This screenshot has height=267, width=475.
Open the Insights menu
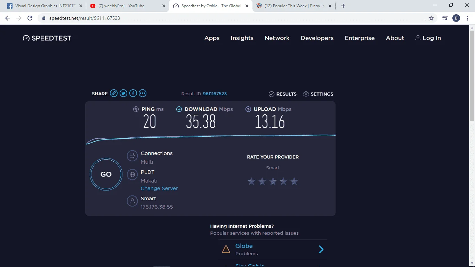242,38
